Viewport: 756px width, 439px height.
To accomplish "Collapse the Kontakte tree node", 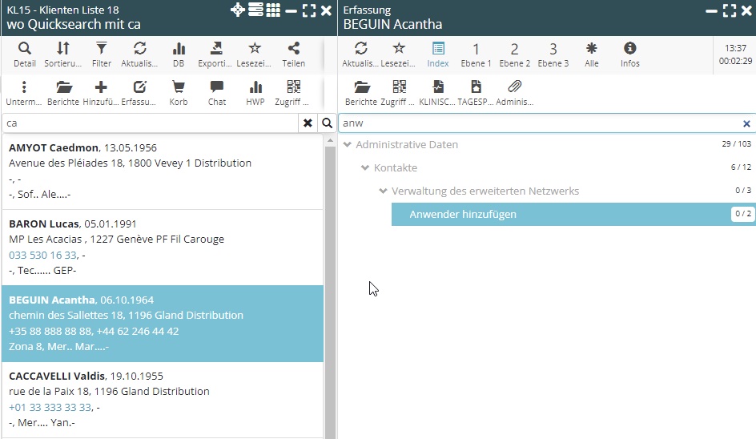I will (x=365, y=168).
